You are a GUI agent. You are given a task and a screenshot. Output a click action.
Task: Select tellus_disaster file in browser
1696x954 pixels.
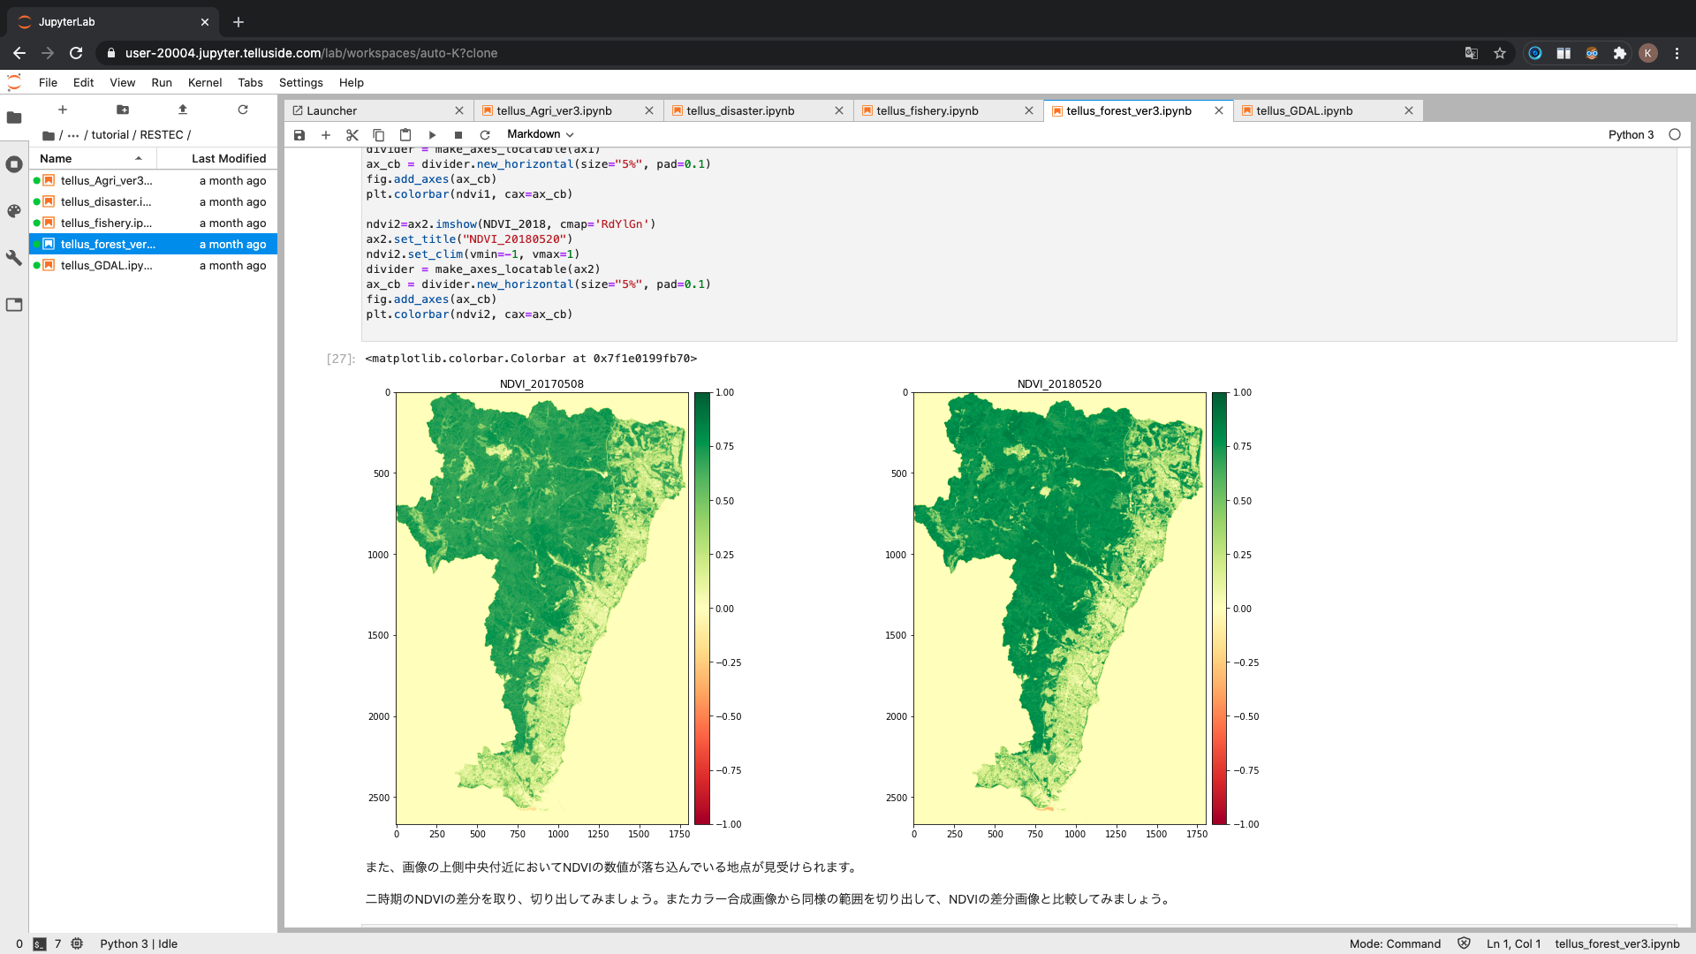pos(154,201)
